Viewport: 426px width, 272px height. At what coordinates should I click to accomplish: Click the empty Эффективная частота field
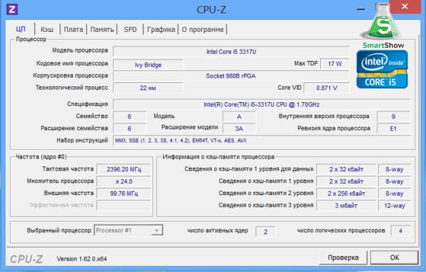pos(124,206)
